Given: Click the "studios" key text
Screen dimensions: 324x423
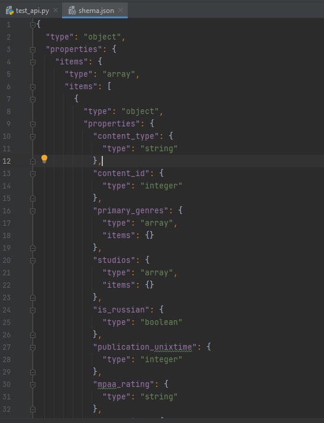Looking at the screenshot, I should (114, 261).
